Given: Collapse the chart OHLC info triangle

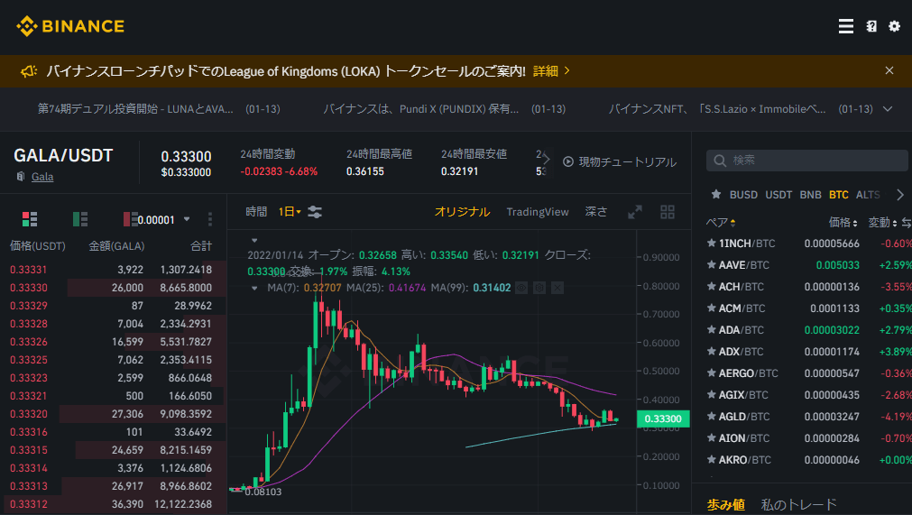Looking at the screenshot, I should [254, 240].
